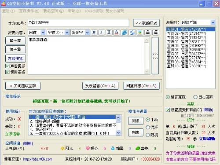Open the 互踩操作 menu

coord(29,11)
